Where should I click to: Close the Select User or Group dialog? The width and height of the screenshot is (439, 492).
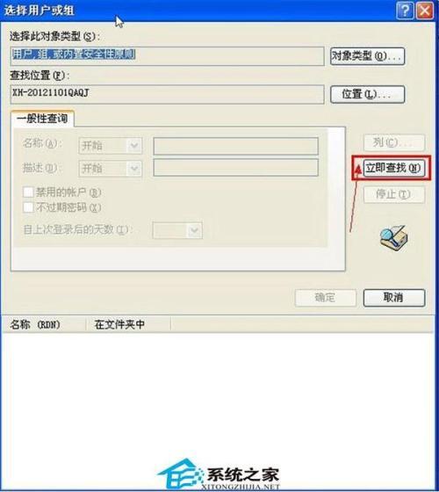point(425,11)
